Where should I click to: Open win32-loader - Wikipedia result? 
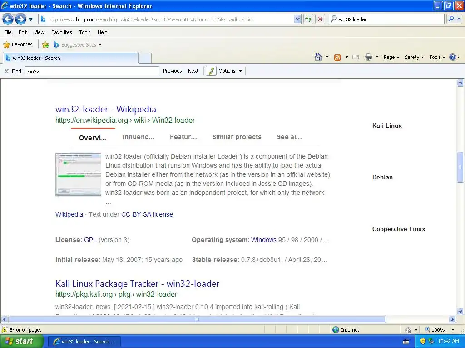tap(105, 109)
